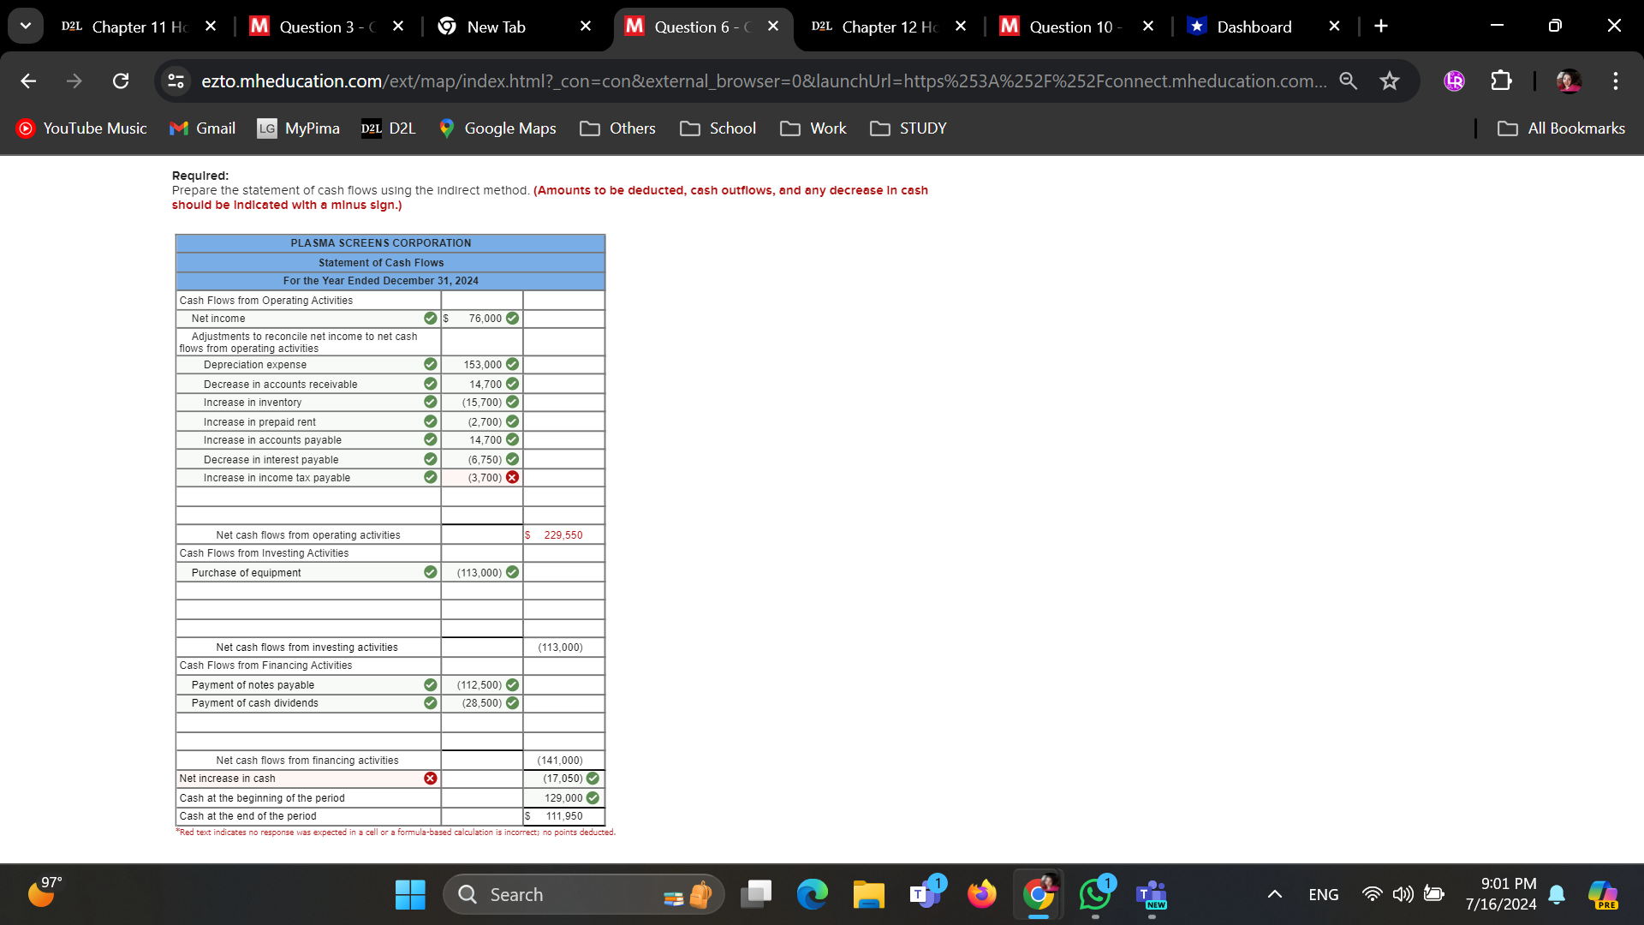Click the magnifier zoom icon in address bar
This screenshot has width=1644, height=925.
click(1348, 81)
